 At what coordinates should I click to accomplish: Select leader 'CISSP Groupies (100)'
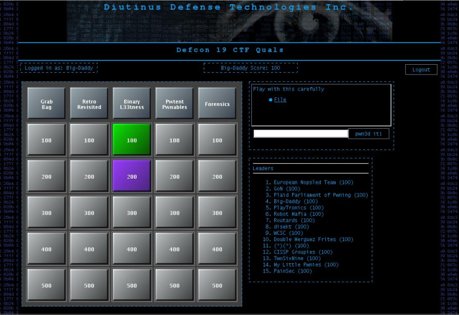click(x=303, y=252)
